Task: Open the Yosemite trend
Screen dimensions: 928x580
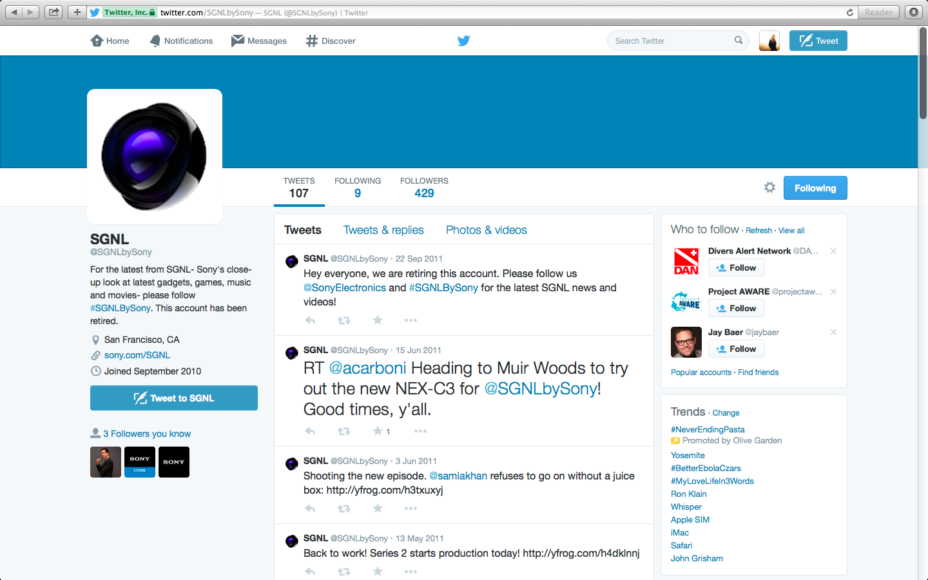Action: coord(688,455)
